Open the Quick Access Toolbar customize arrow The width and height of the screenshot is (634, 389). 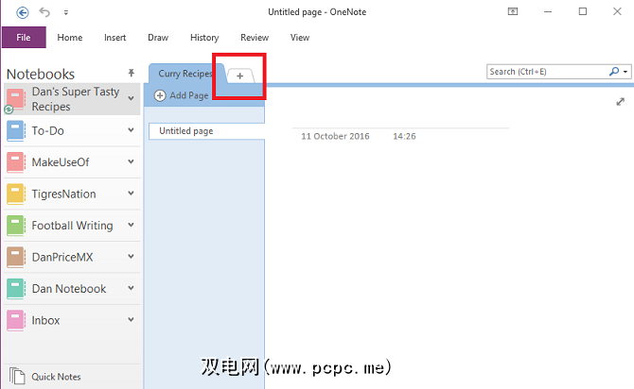pos(66,12)
